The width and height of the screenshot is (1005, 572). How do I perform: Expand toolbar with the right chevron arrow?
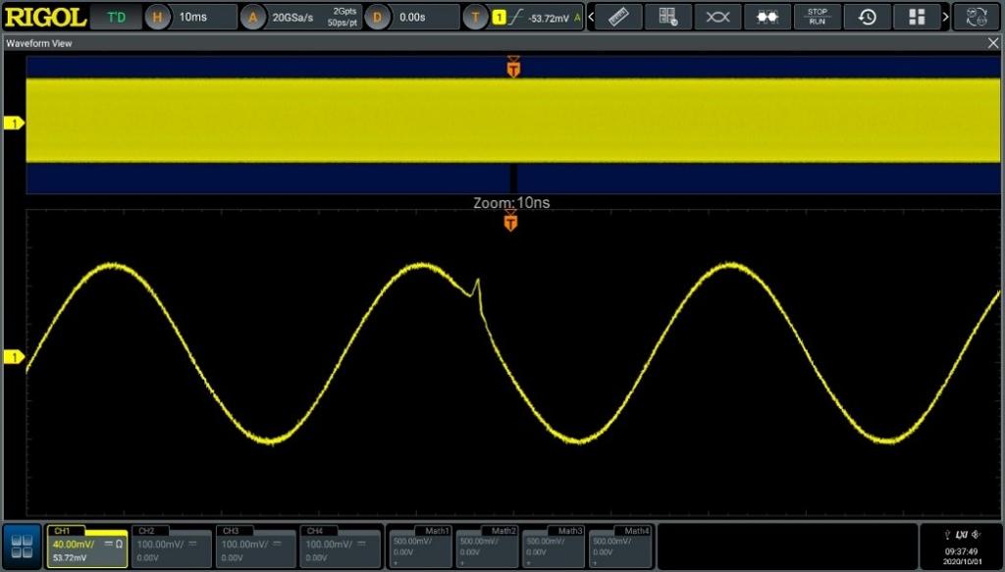[945, 17]
